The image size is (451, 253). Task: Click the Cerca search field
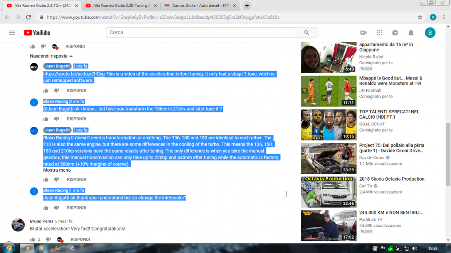201,33
